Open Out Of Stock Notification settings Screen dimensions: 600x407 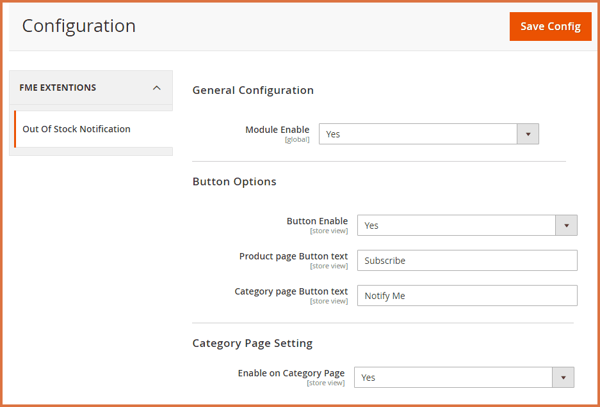(76, 129)
